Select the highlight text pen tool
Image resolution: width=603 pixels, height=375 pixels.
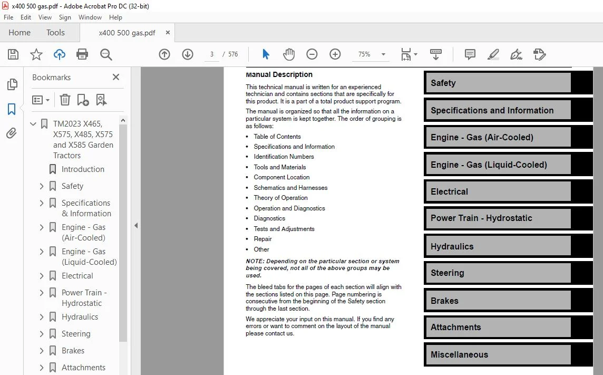point(493,54)
